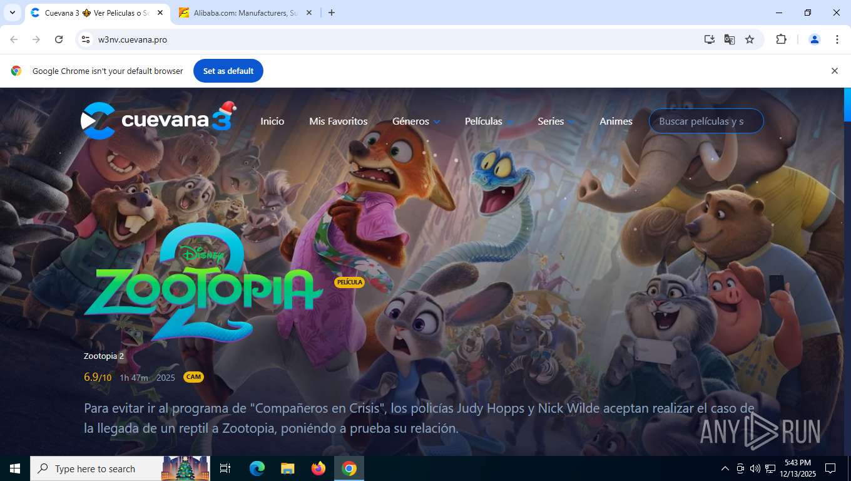The height and width of the screenshot is (481, 851).
Task: Switch to the Cuevana 3 tab
Action: coord(97,13)
